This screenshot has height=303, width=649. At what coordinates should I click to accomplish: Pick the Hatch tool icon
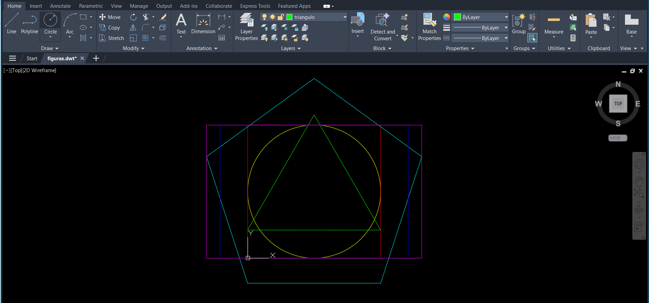(x=83, y=38)
